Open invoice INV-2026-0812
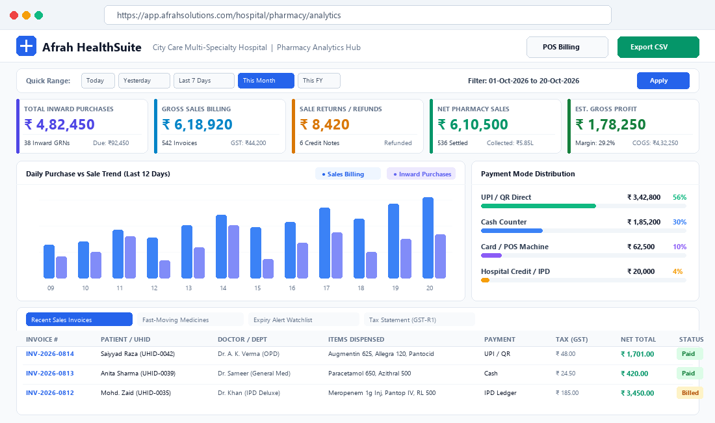The image size is (715, 423). 49,393
